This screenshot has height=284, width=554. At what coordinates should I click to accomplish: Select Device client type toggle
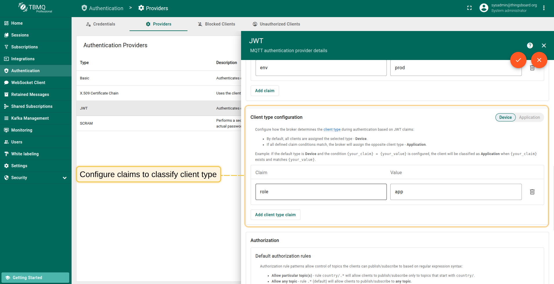(505, 117)
